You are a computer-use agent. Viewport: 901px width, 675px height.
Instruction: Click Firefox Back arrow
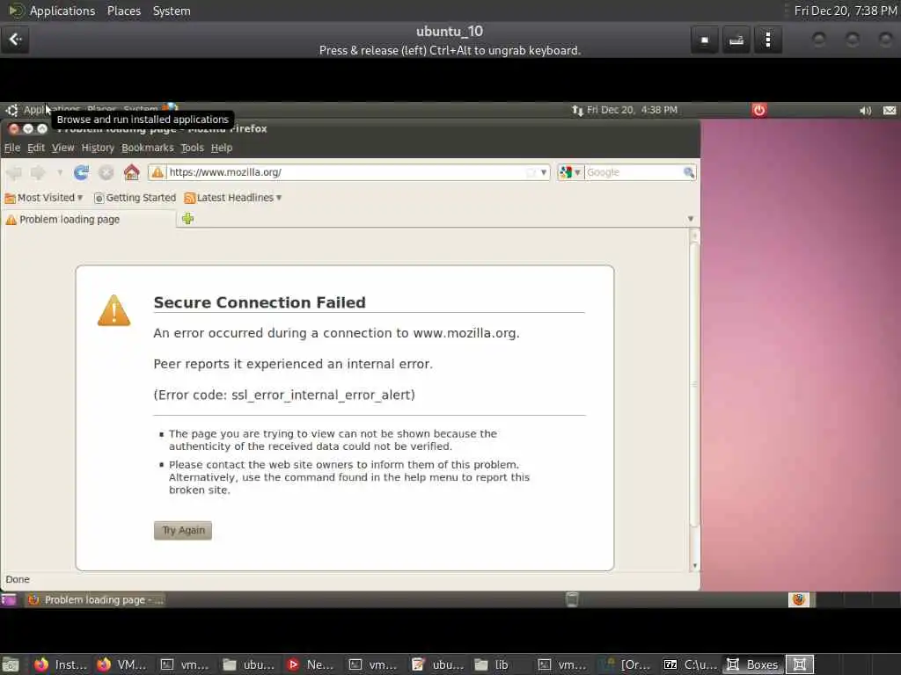pyautogui.click(x=14, y=172)
